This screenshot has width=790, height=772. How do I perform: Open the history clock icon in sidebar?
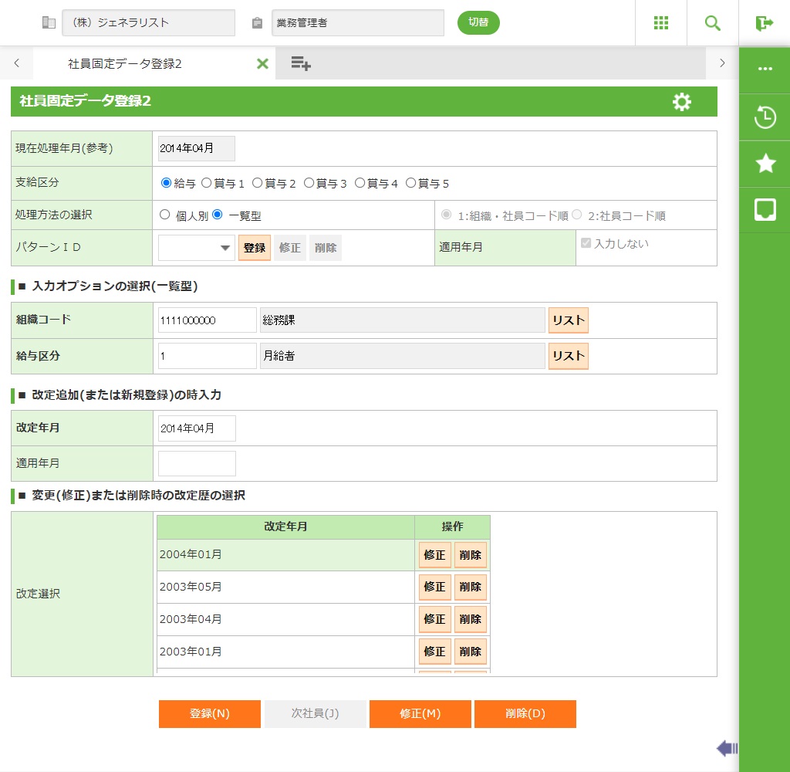click(x=765, y=118)
